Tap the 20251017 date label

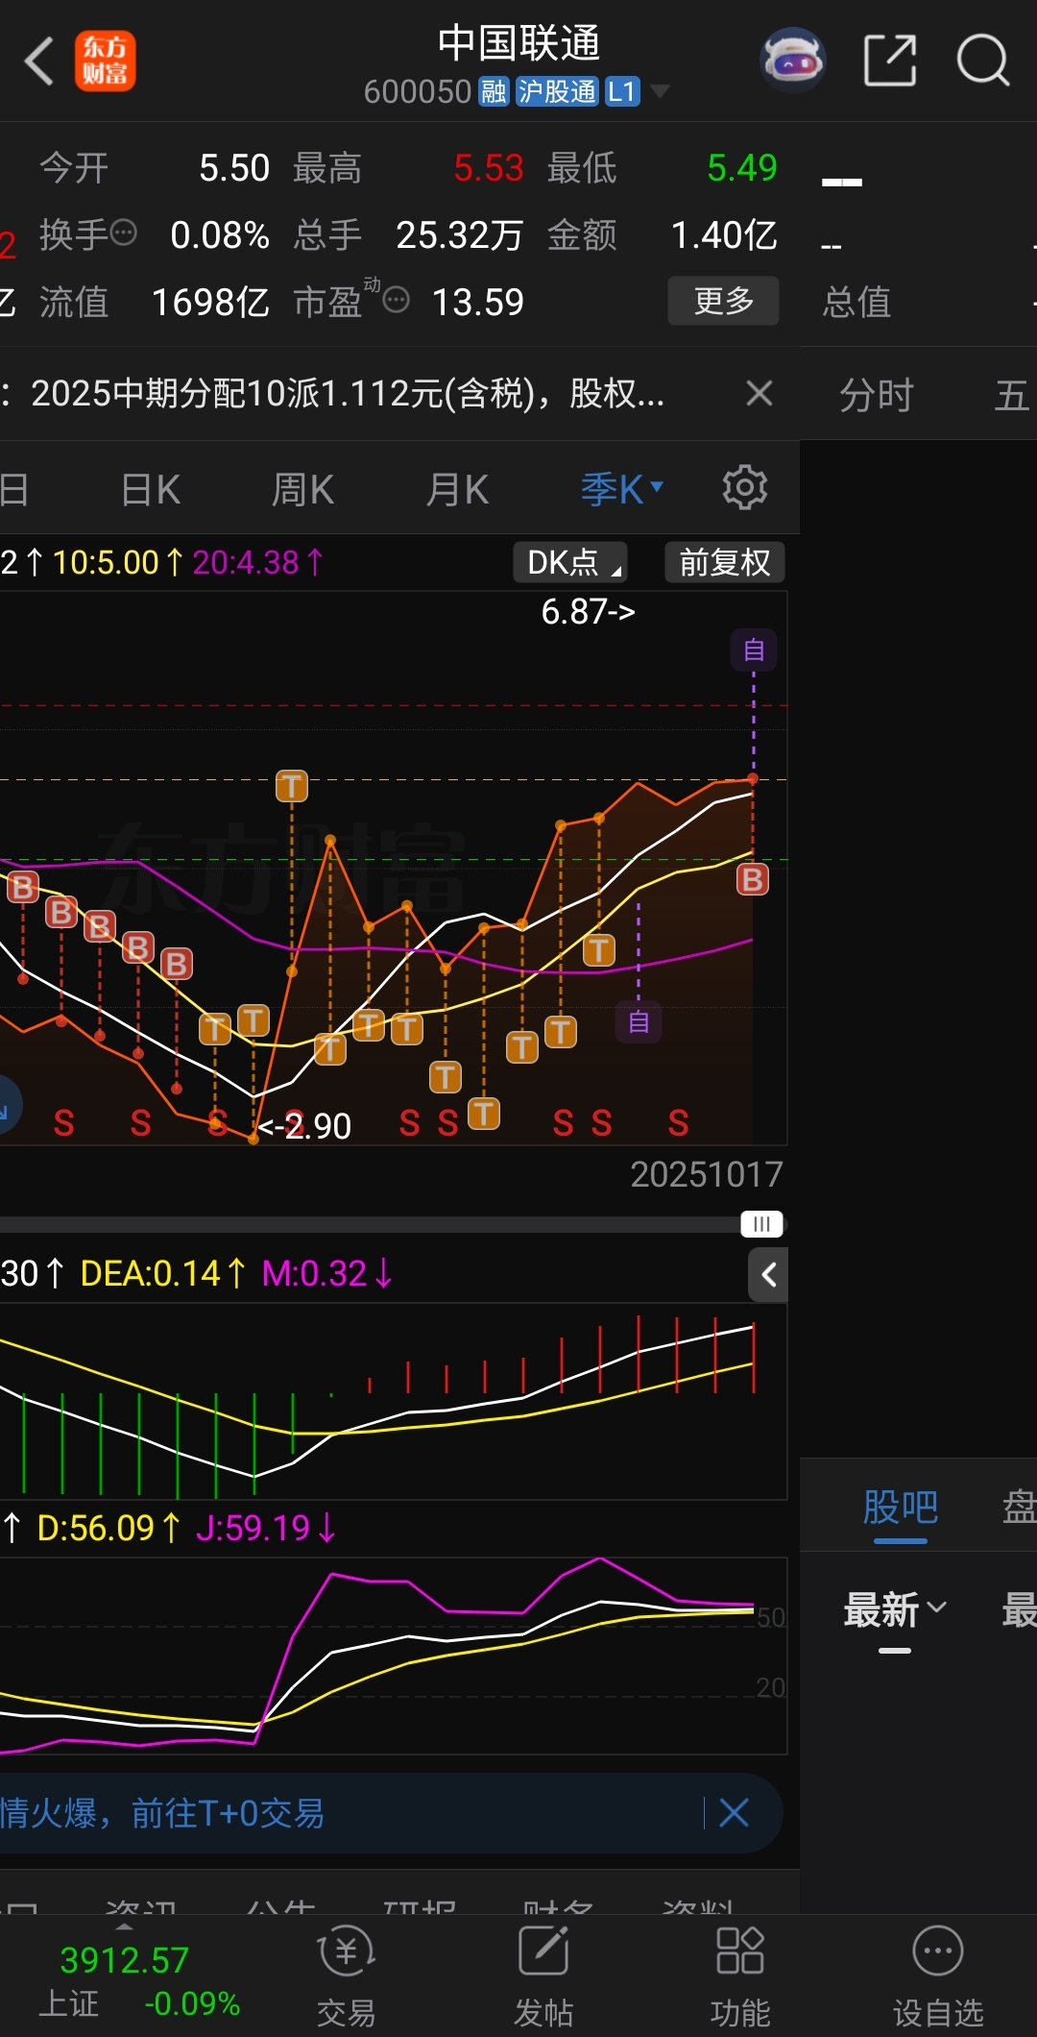(x=707, y=1174)
